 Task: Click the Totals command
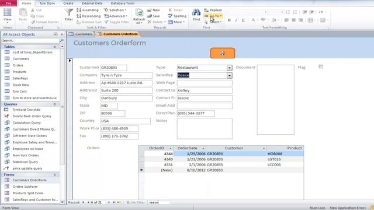coord(175,10)
